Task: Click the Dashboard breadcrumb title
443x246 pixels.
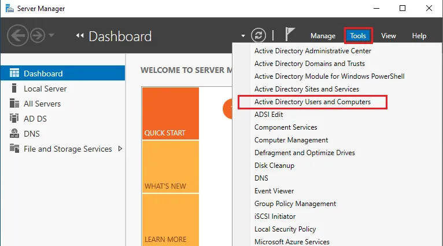Action: pos(120,36)
